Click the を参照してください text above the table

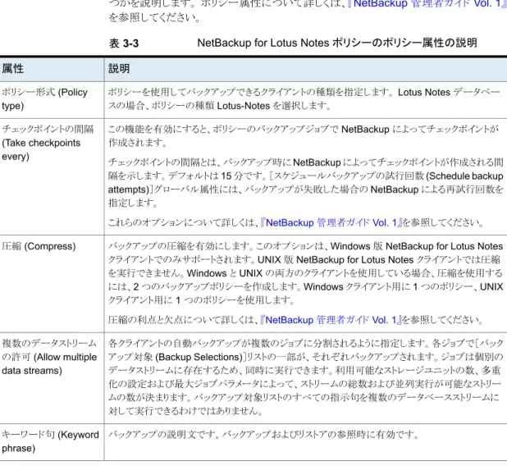pyautogui.click(x=154, y=17)
